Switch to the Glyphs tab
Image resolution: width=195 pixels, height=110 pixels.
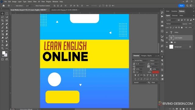(x=150, y=56)
